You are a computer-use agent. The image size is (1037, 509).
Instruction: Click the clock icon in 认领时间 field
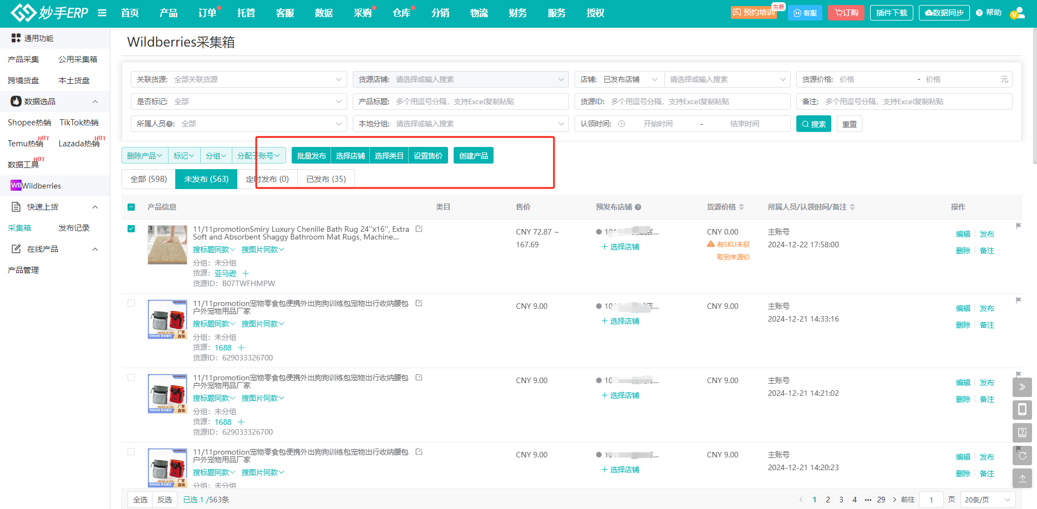622,124
